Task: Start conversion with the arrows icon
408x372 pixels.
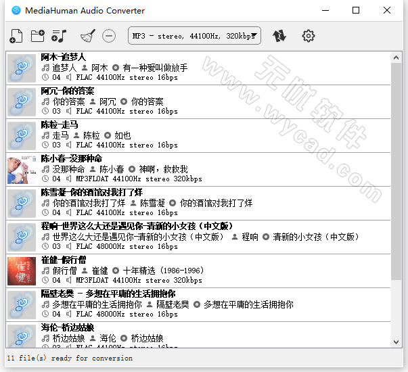Action: (x=279, y=36)
